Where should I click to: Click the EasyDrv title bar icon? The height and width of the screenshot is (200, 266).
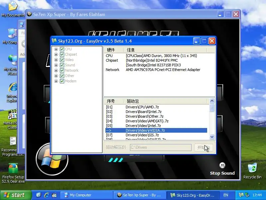[54, 41]
